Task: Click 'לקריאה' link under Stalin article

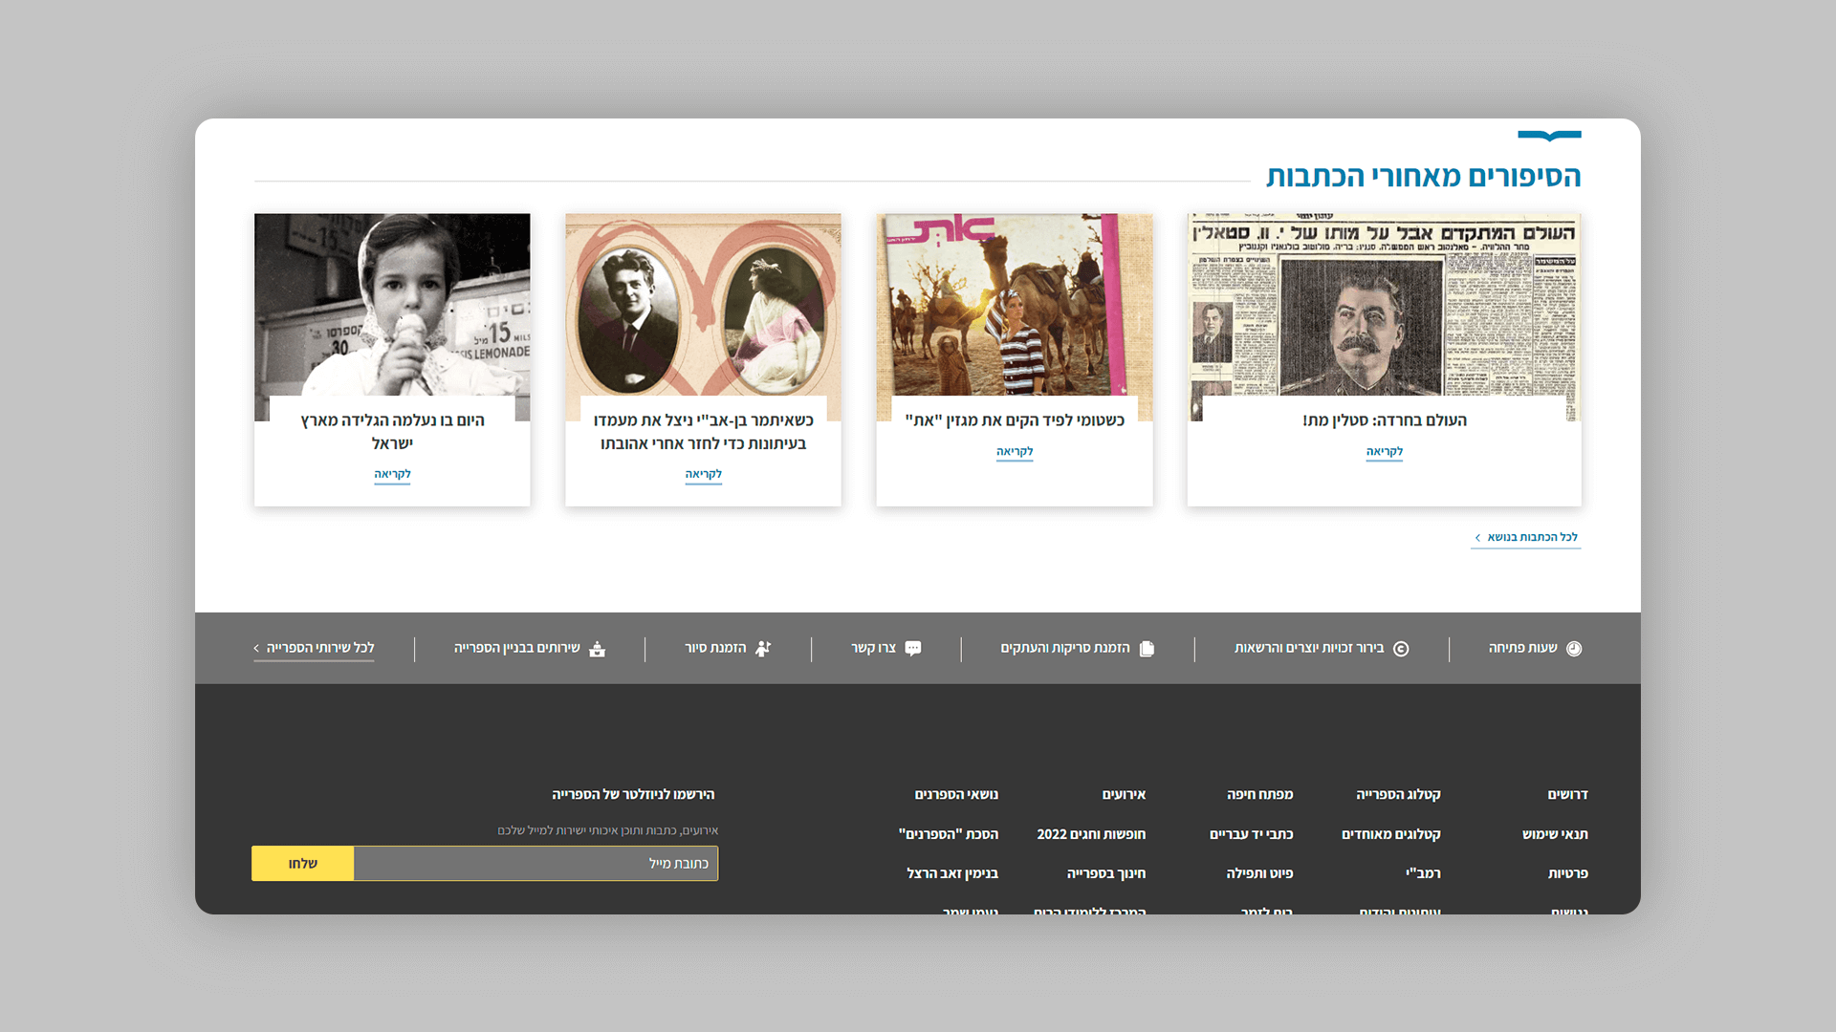Action: tap(1384, 452)
